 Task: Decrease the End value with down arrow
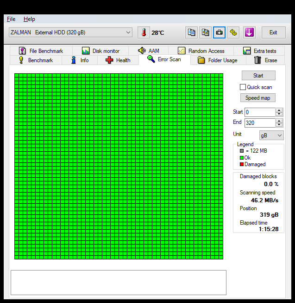coord(279,125)
